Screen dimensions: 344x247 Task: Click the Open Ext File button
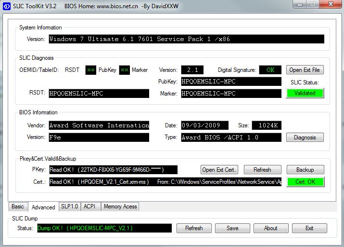(305, 70)
